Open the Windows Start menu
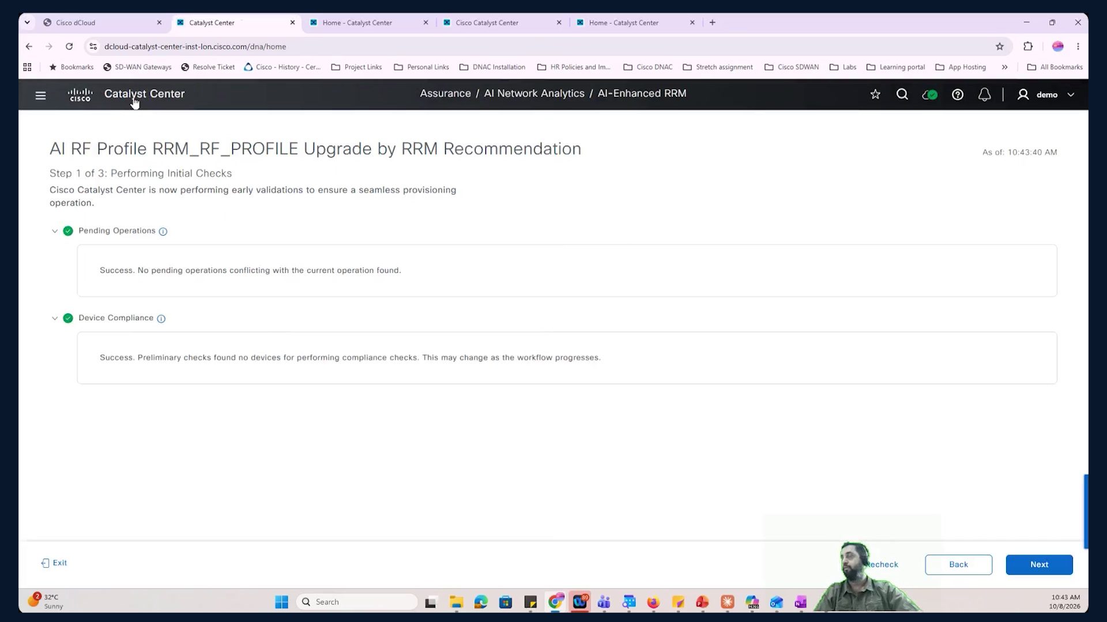 pos(281,602)
